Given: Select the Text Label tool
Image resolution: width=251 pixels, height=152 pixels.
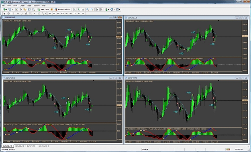Looking at the screenshot, I should click(x=39, y=13).
